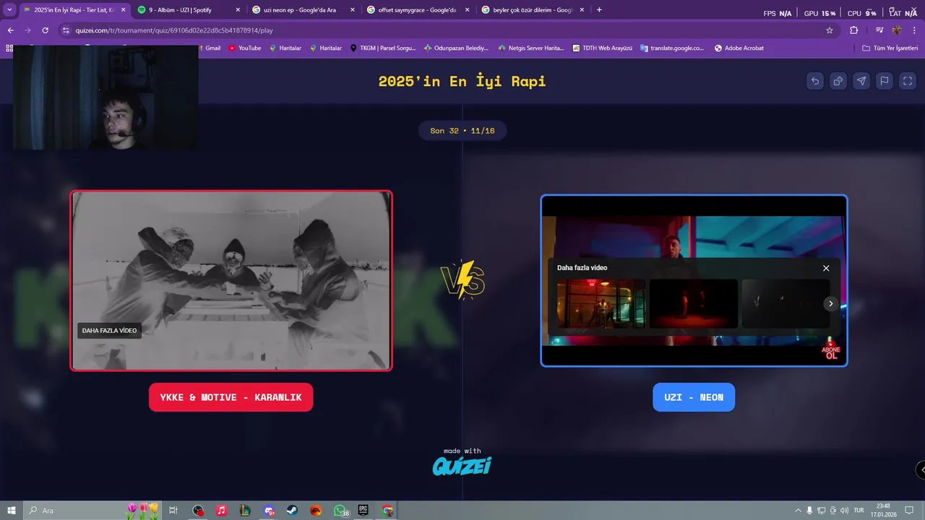The height and width of the screenshot is (520, 925).
Task: Open Steam from the taskbar
Action: point(293,511)
